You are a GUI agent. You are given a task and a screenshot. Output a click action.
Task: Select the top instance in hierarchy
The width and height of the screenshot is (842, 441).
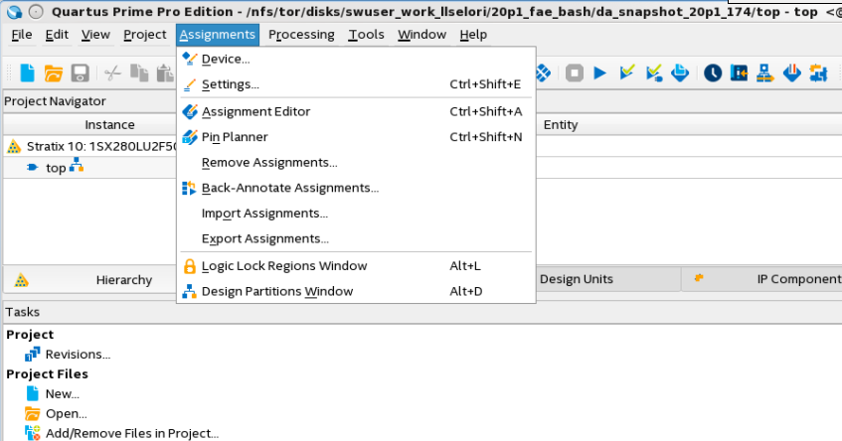pyautogui.click(x=56, y=168)
